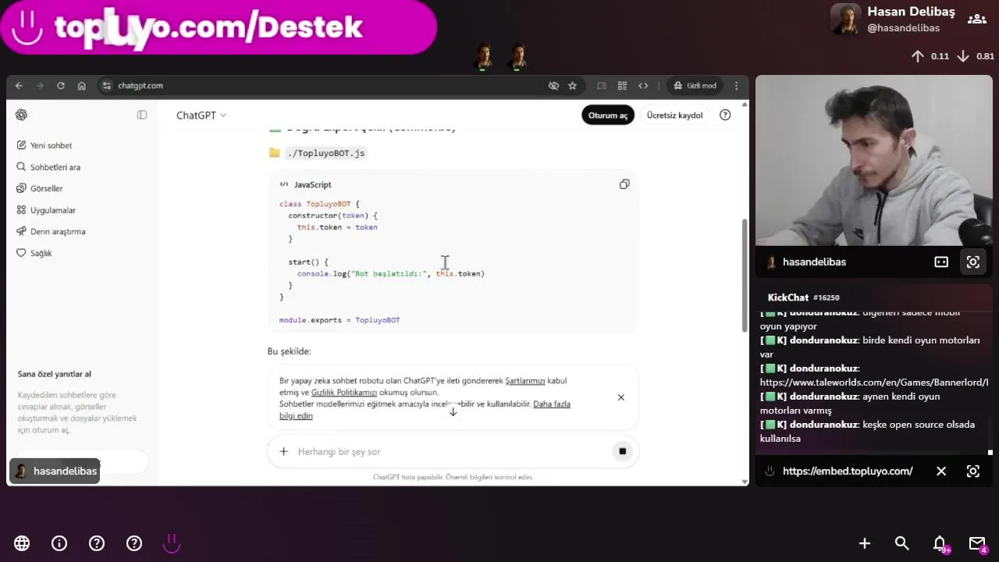Close the embed.topluyo.com panel
Screen dimensions: 999x562
941,471
